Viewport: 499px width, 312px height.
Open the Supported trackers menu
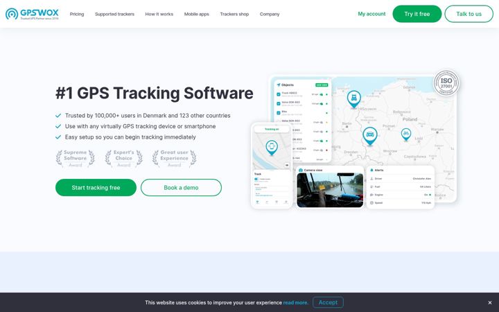pos(114,14)
